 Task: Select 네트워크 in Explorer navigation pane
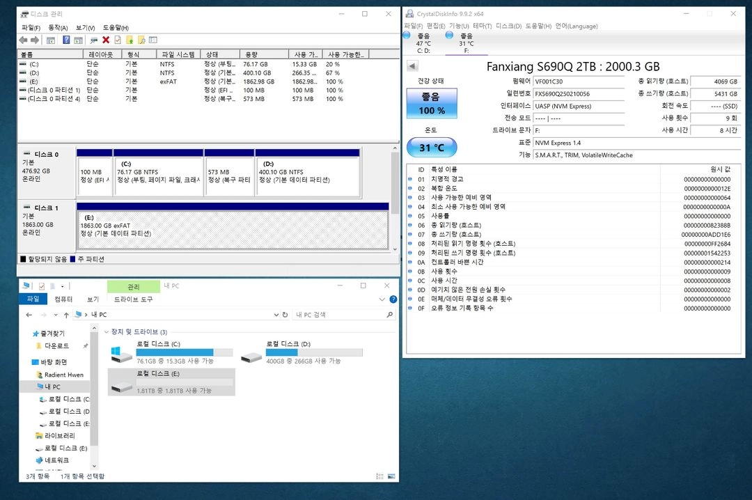tap(56, 460)
